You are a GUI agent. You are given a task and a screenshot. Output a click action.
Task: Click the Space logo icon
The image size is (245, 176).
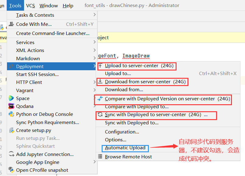tap(11, 98)
